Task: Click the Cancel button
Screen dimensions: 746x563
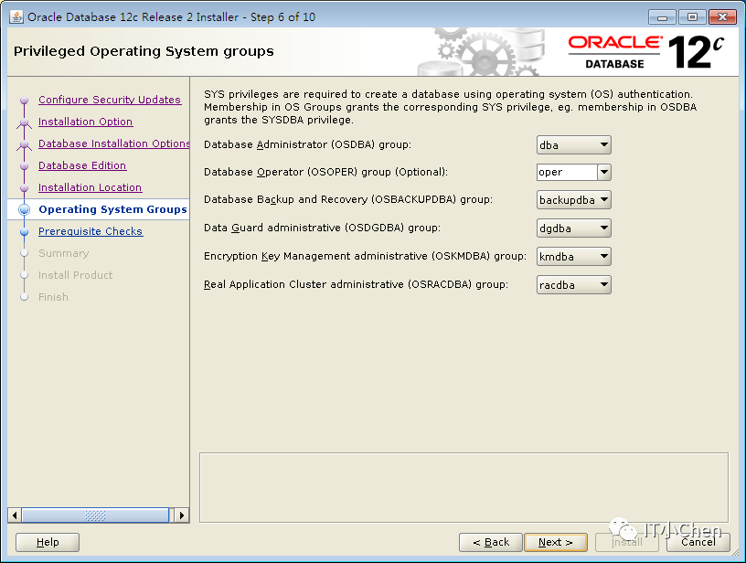Action: (698, 542)
